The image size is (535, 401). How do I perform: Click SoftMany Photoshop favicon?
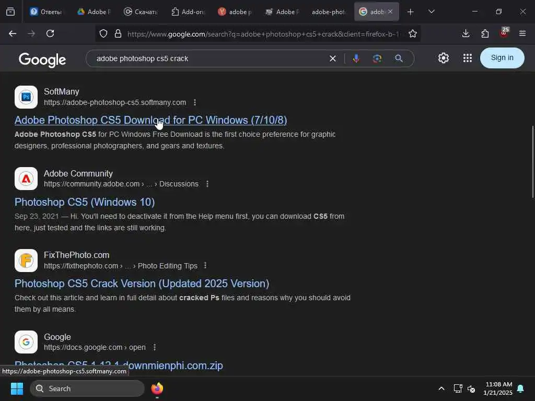tap(26, 97)
